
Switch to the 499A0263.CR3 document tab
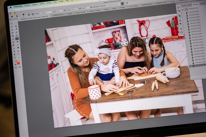tap(58, 14)
